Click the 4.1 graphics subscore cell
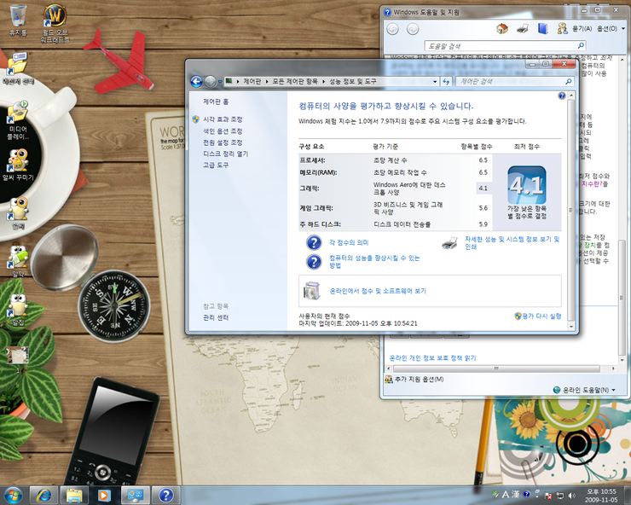This screenshot has height=505, width=631. click(483, 188)
